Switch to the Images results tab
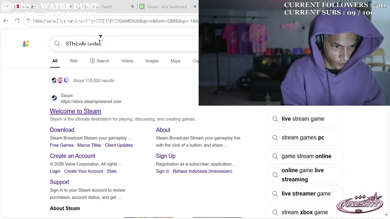Screen dimensions: 390x219 point(152,61)
